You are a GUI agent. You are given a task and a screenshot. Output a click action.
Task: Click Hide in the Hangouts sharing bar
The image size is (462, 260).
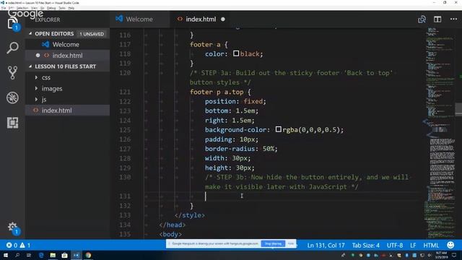(x=291, y=243)
